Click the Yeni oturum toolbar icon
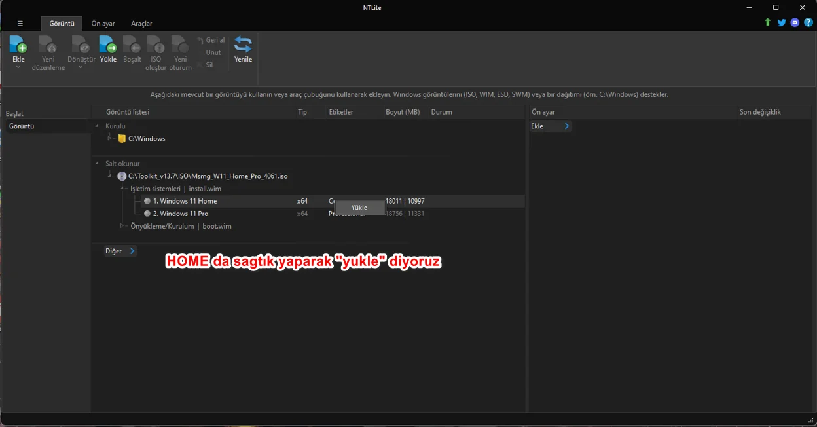Image resolution: width=817 pixels, height=427 pixels. click(x=180, y=45)
